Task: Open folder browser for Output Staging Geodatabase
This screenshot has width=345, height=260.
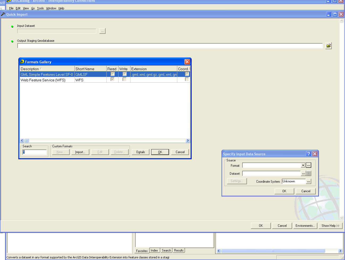Action: pos(329,46)
